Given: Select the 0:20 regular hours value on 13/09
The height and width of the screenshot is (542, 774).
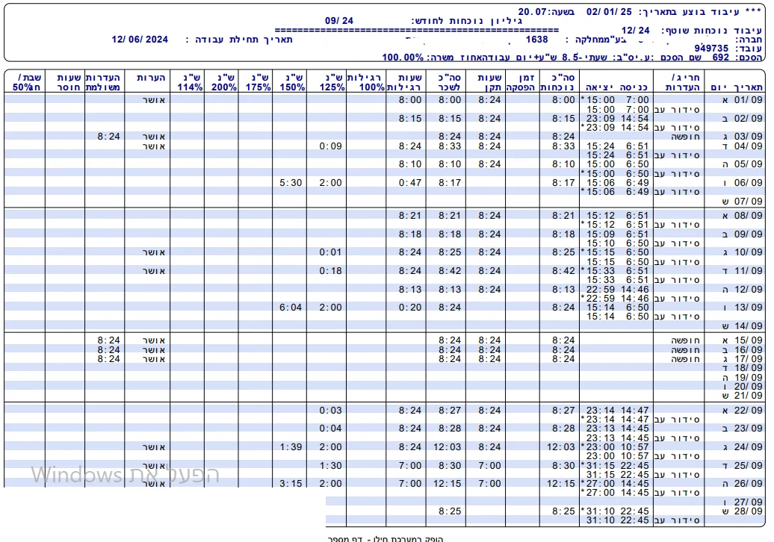Looking at the screenshot, I should coord(410,308).
